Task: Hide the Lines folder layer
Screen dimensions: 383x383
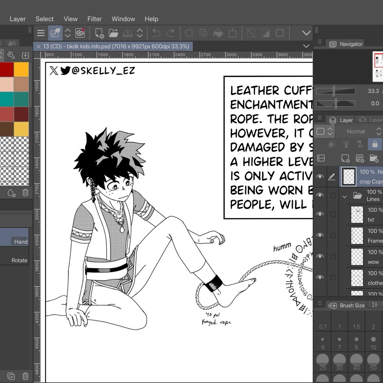Action: click(x=320, y=195)
